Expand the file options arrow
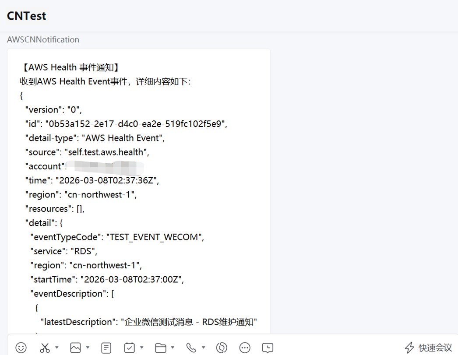458x355 pixels. 173,347
